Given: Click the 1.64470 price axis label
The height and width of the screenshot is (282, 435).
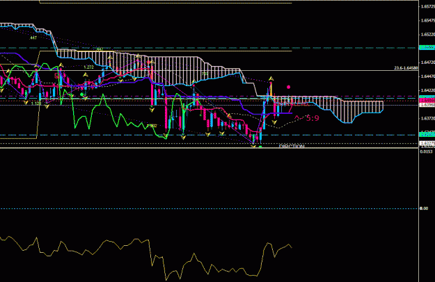Looking at the screenshot, I should click(x=428, y=76).
